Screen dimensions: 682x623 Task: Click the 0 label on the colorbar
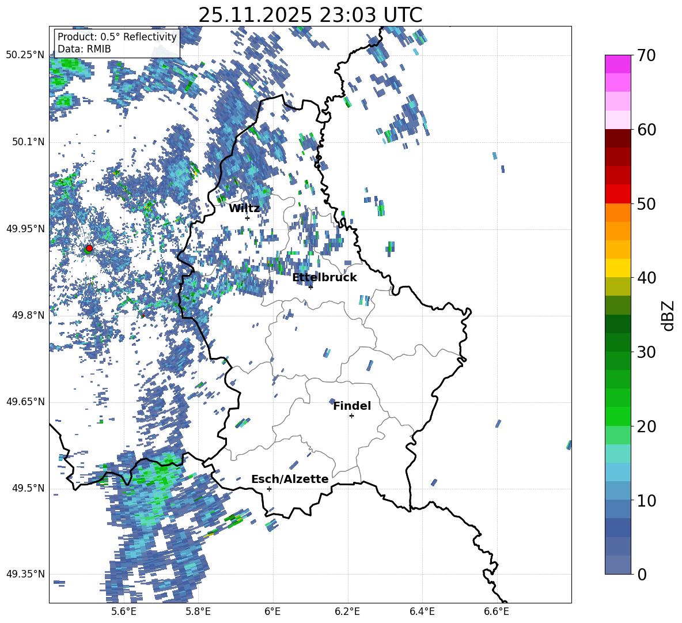[x=642, y=574]
